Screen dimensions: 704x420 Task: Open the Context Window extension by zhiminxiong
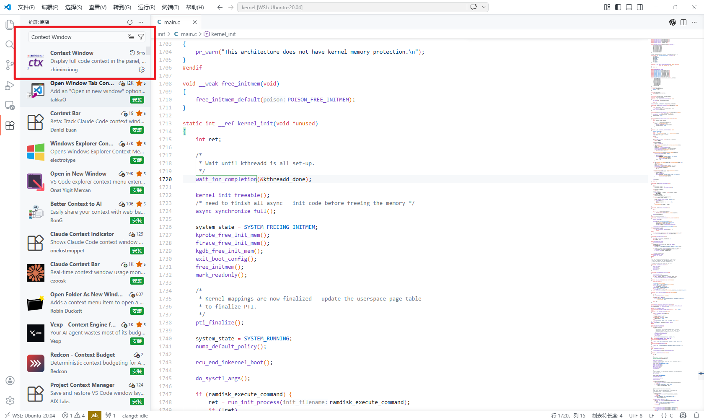pyautogui.click(x=85, y=61)
